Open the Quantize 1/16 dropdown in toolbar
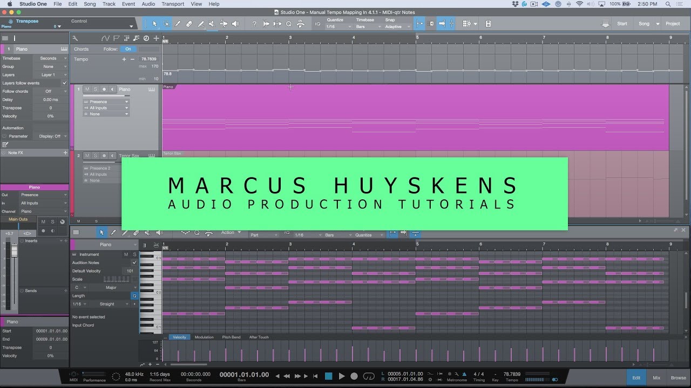The width and height of the screenshot is (691, 388). click(337, 26)
